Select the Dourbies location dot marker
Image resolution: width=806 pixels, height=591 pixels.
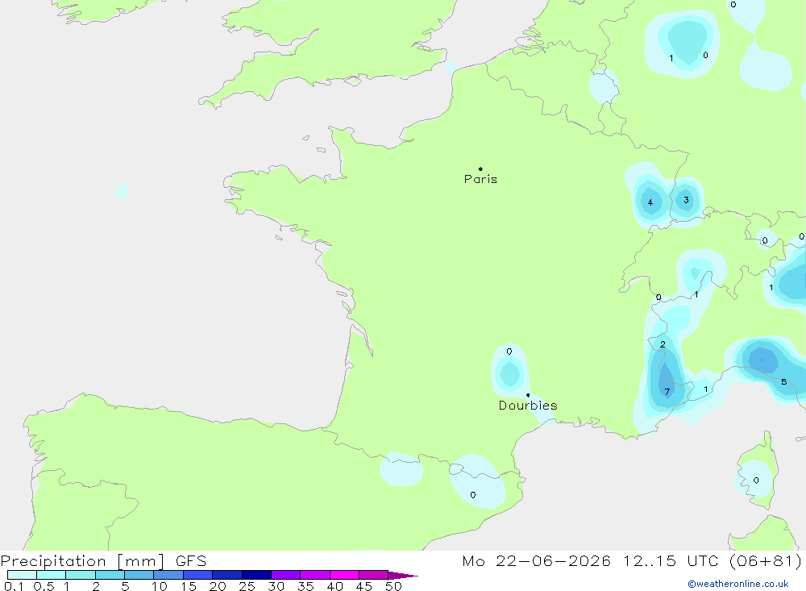point(528,395)
